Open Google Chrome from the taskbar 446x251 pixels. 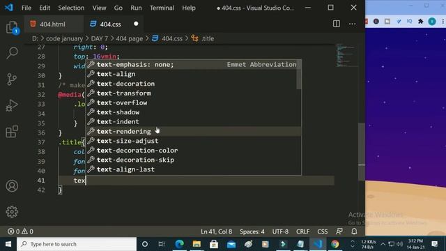tap(334, 244)
